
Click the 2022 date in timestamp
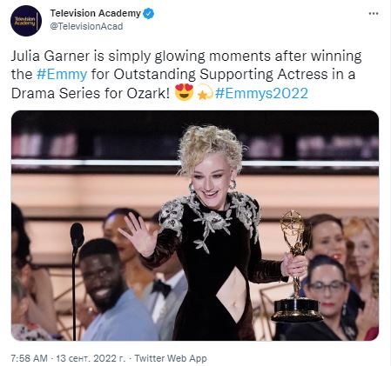(x=104, y=358)
